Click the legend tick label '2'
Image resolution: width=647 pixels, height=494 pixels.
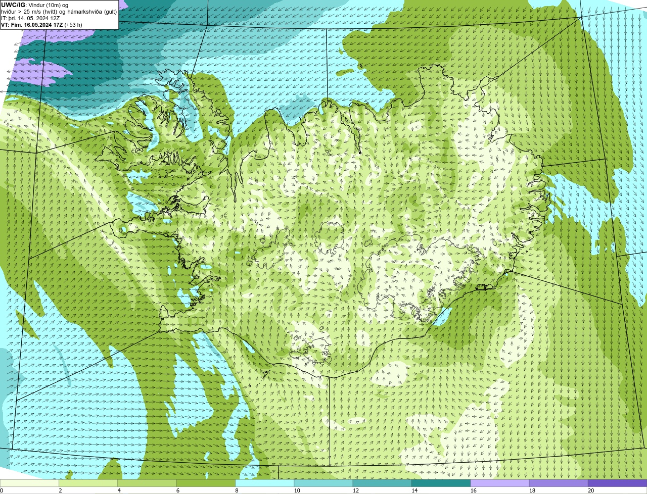click(x=60, y=490)
